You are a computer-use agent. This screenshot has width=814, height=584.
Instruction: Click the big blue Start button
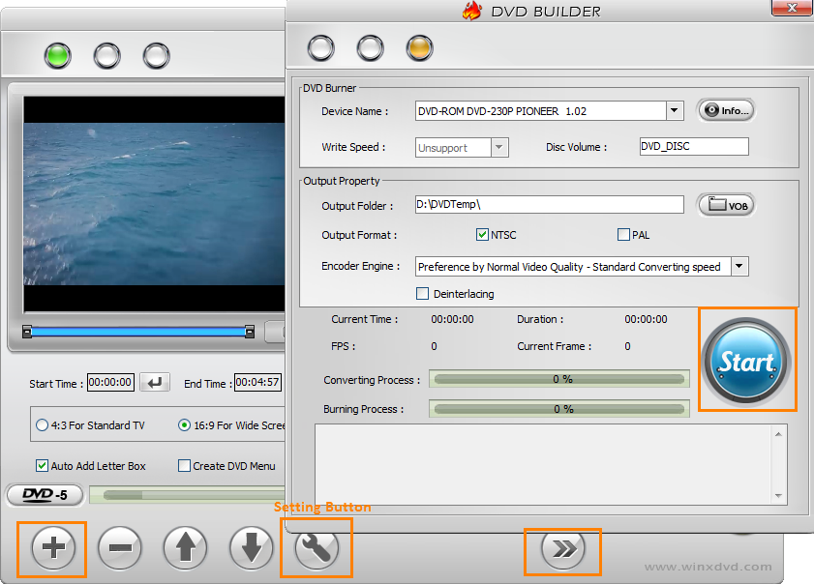pos(746,362)
